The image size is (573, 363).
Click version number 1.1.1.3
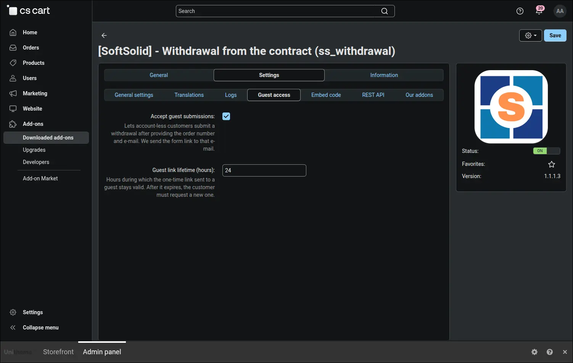552,176
